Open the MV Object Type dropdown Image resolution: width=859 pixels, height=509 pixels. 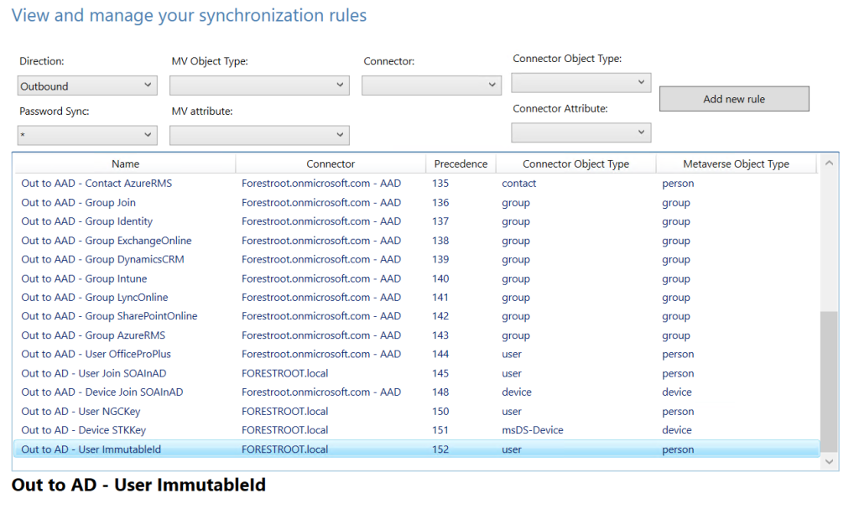point(259,86)
